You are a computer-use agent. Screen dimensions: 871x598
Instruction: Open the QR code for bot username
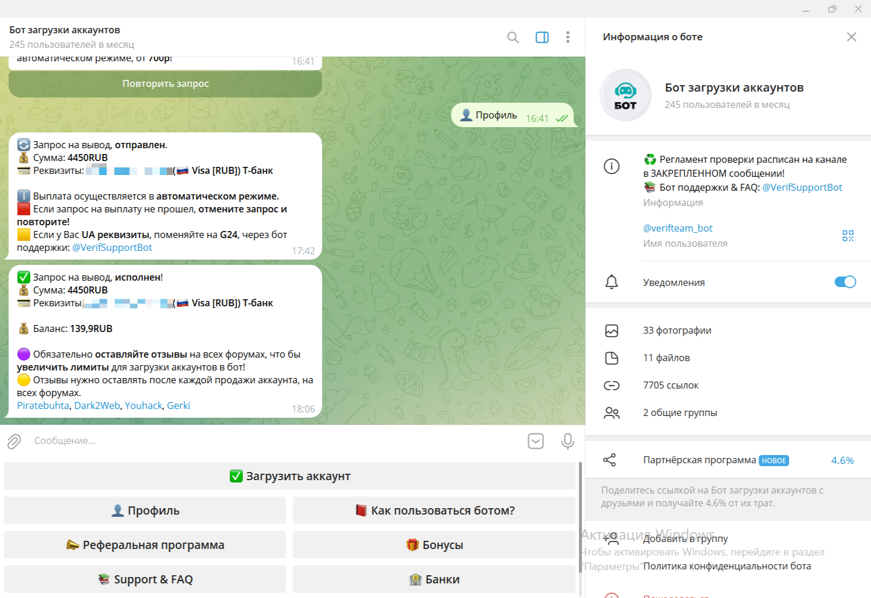click(848, 236)
